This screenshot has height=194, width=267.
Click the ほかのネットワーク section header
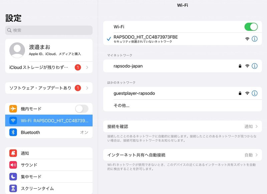tap(121, 82)
